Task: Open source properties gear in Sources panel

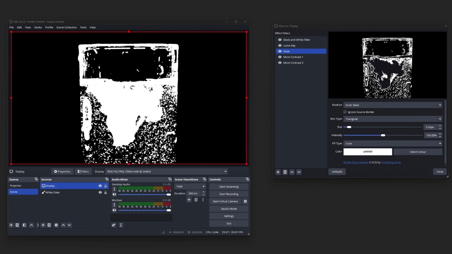Action: tap(56, 225)
